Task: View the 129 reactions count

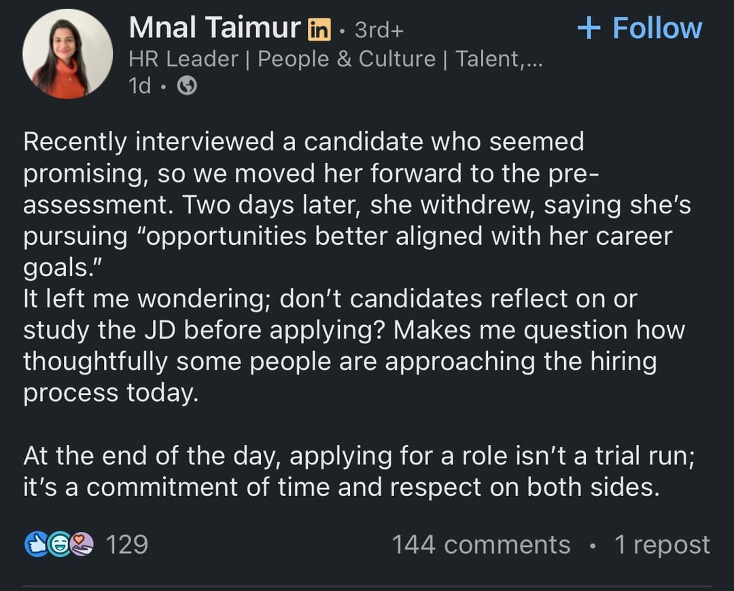Action: click(127, 545)
